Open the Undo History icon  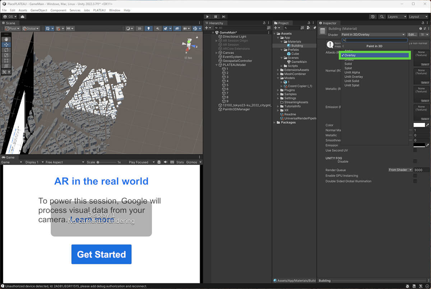coord(373,16)
